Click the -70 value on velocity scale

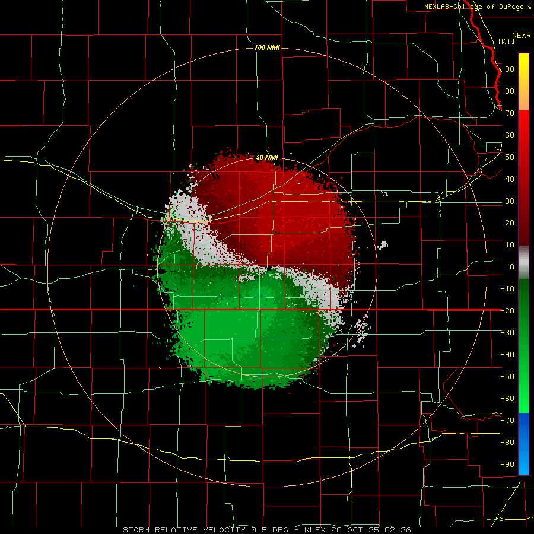(507, 420)
